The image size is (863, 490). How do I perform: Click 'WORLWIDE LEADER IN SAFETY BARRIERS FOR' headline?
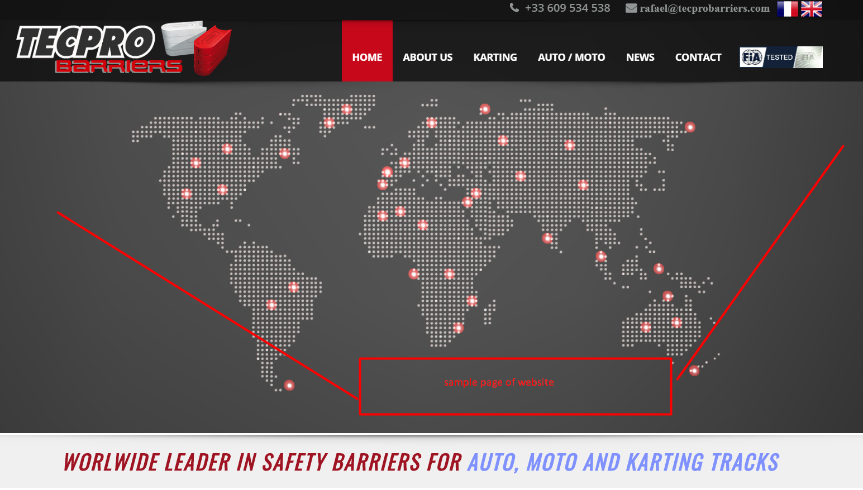[263, 463]
